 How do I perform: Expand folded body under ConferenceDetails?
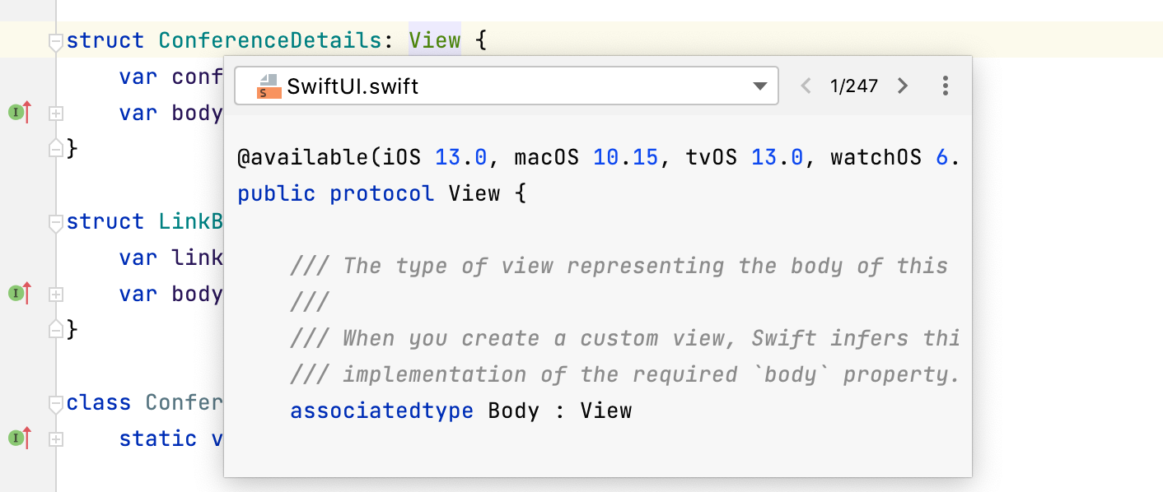coord(56,114)
